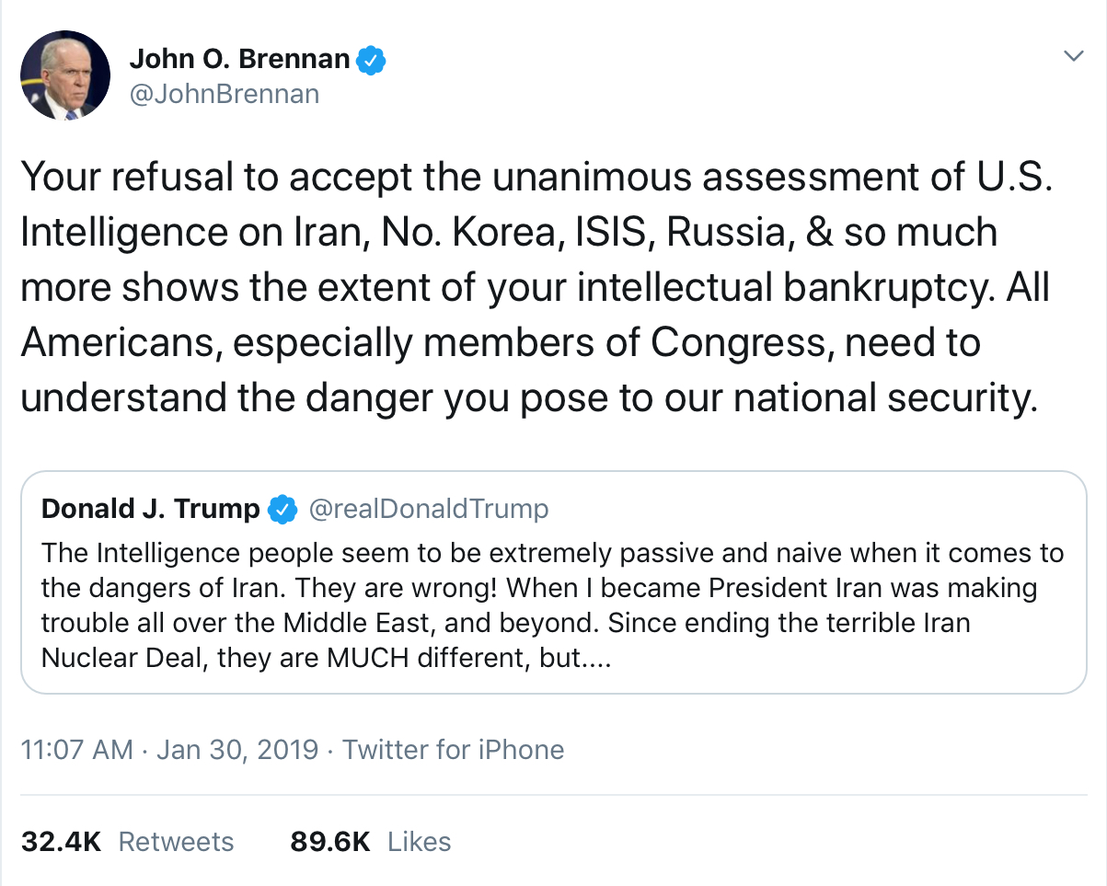Click the Retweets label
Image resolution: width=1107 pixels, height=886 pixels.
(176, 842)
